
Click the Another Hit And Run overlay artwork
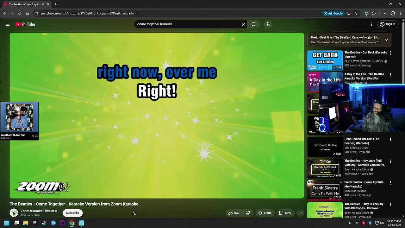(19, 117)
